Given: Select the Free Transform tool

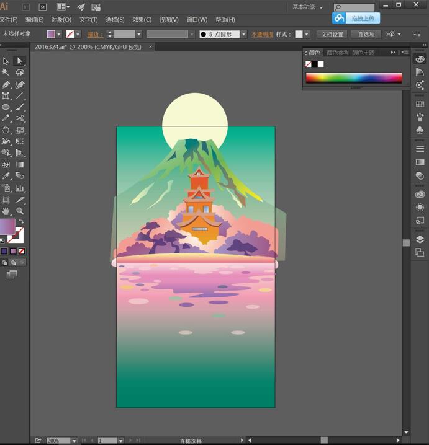Looking at the screenshot, I should (x=19, y=141).
